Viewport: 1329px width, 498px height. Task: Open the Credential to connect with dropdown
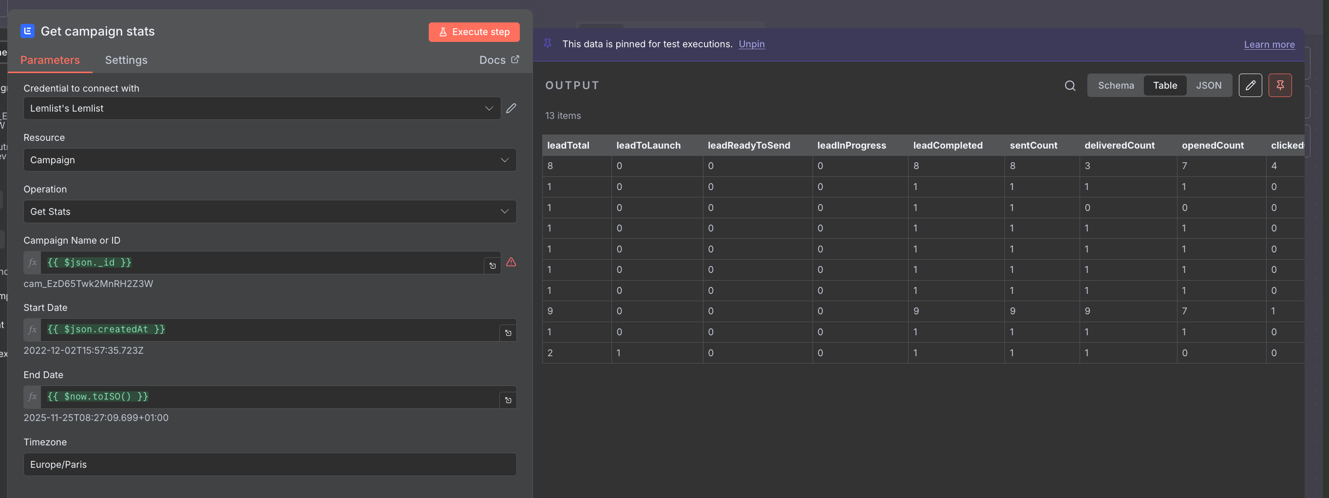point(262,108)
